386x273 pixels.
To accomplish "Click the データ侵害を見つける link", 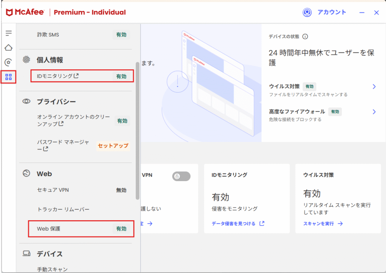I will click(233, 224).
